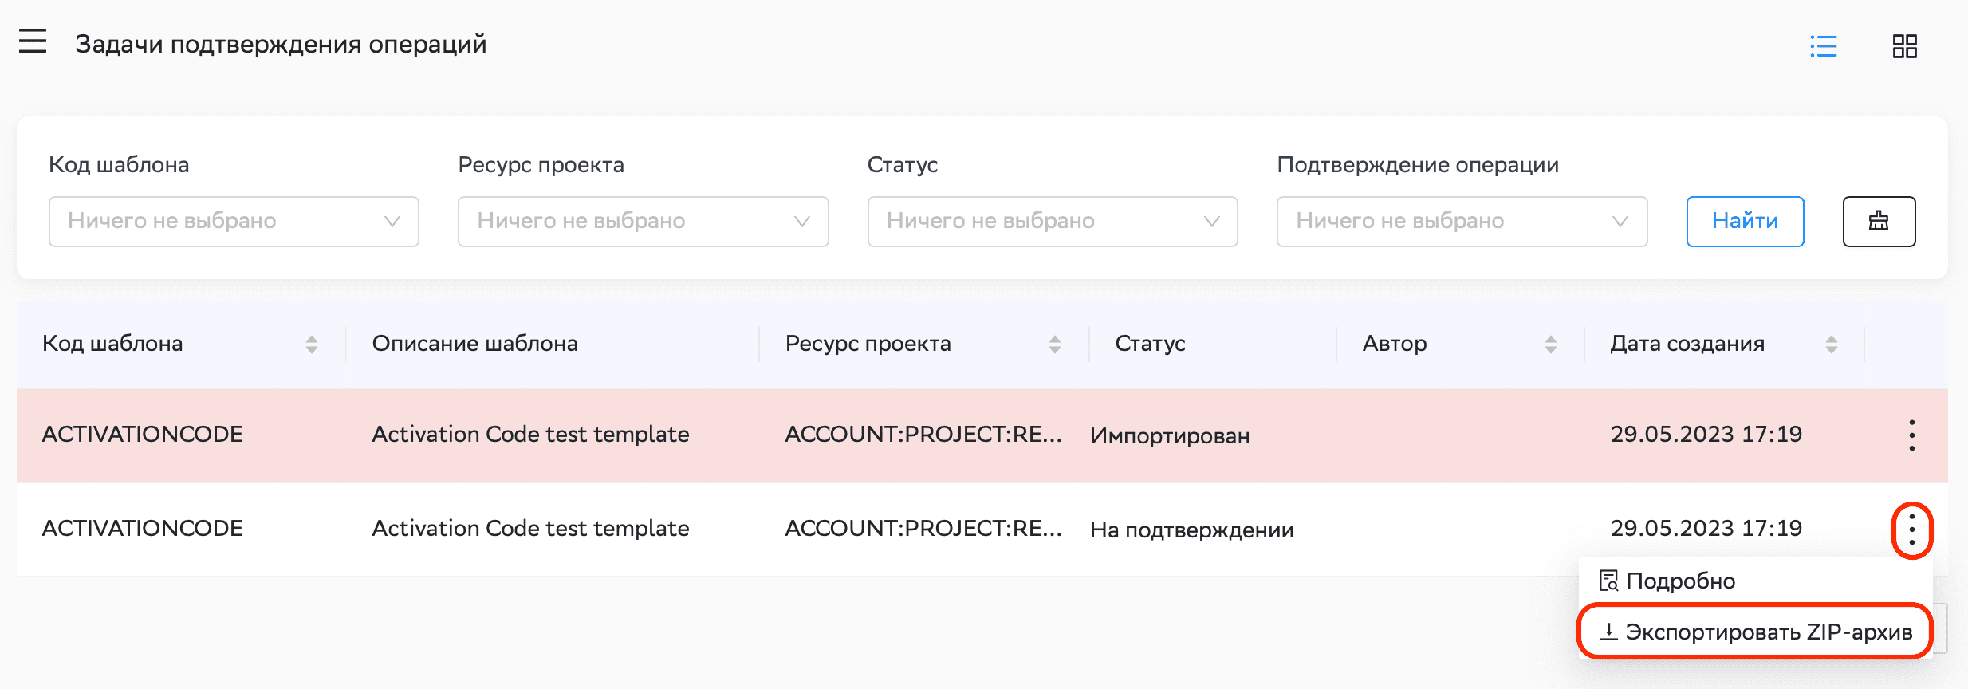Open actions menu for Импортирован row

(1911, 435)
